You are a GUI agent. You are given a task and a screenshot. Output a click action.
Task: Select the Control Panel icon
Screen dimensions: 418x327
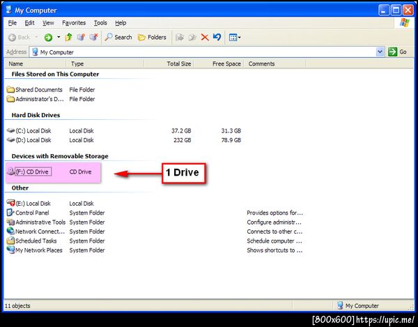coord(10,213)
